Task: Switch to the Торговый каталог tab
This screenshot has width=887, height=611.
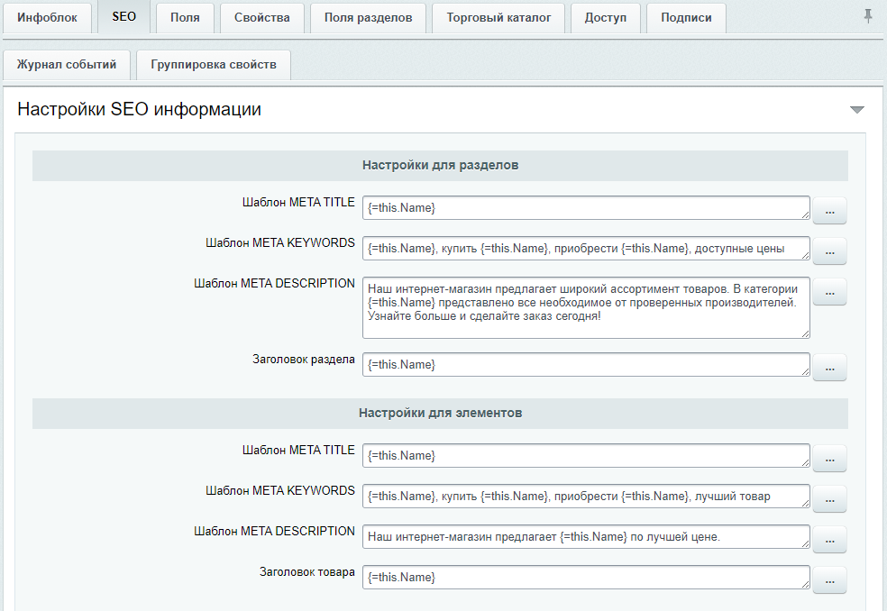Action: coord(498,17)
